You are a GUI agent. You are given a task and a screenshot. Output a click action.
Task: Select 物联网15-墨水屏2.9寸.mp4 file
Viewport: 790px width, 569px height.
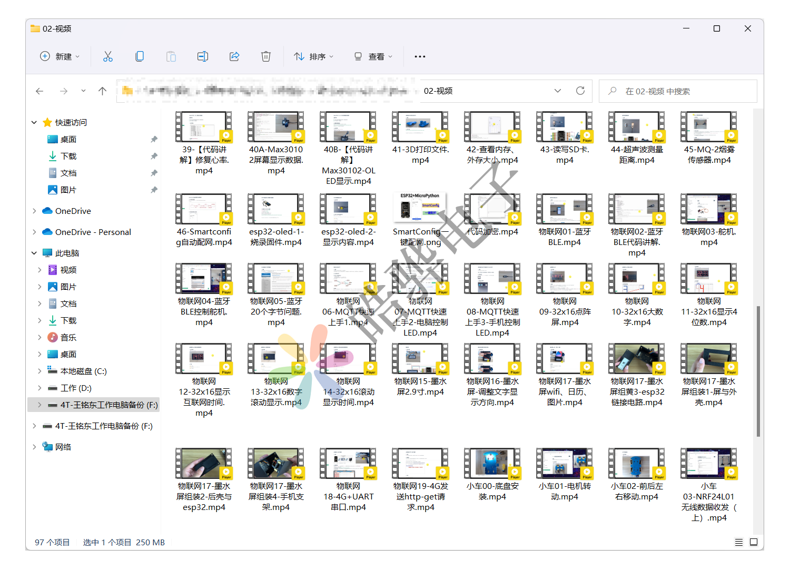tap(420, 370)
